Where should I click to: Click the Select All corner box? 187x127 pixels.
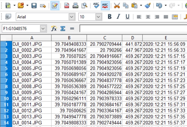pos(6,38)
